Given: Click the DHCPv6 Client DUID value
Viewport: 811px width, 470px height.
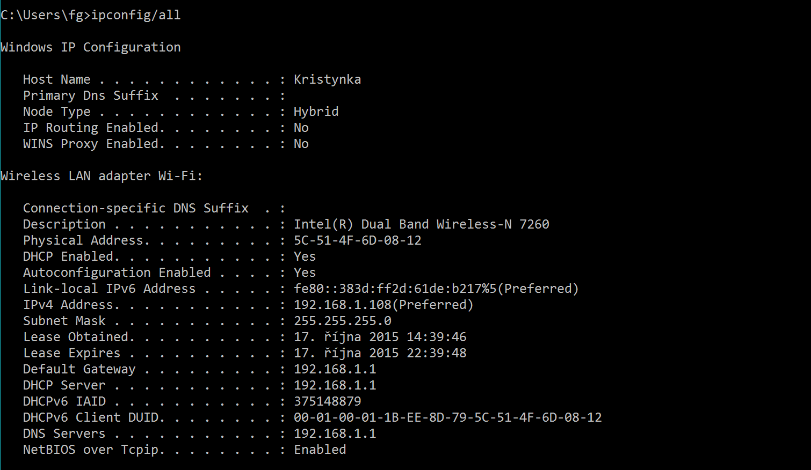Looking at the screenshot, I should [447, 417].
